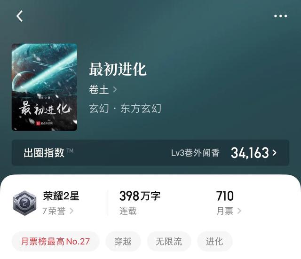Screen dimensions: 301x259
Task: Open the 荣耀2星 honor rank
Action: click(61, 196)
